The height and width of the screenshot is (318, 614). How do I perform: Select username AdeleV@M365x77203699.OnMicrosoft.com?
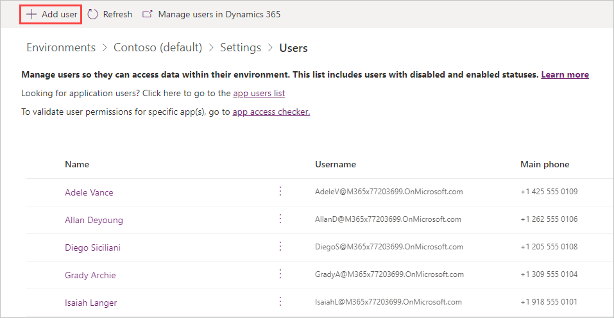tap(389, 192)
